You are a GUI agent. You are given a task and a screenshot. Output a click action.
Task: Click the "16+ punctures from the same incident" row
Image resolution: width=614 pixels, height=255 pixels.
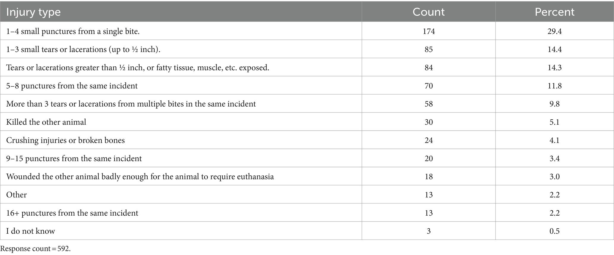[72, 213]
